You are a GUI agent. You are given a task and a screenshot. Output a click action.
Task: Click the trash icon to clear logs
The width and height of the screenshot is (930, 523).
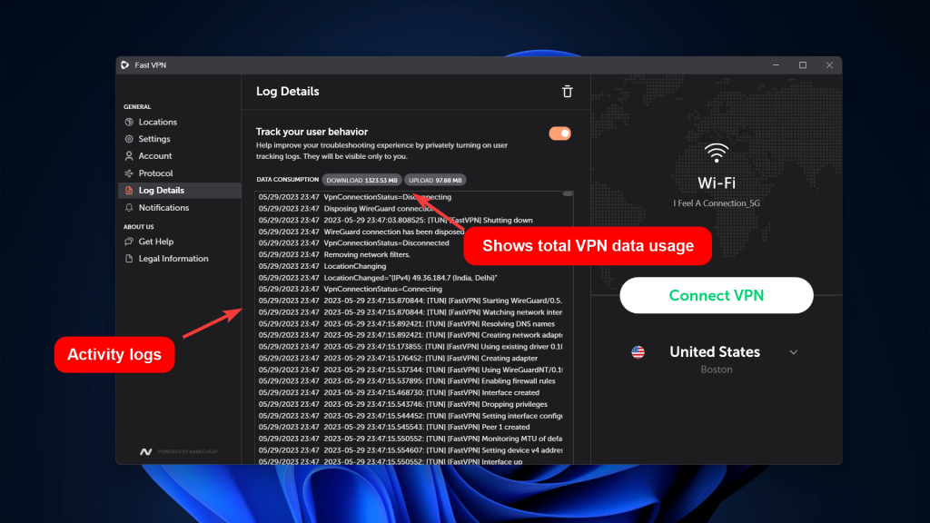click(567, 92)
